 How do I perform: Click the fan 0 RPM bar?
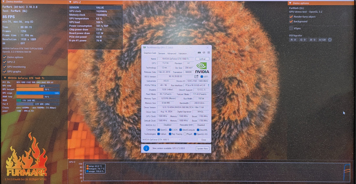[x=38, y=104]
